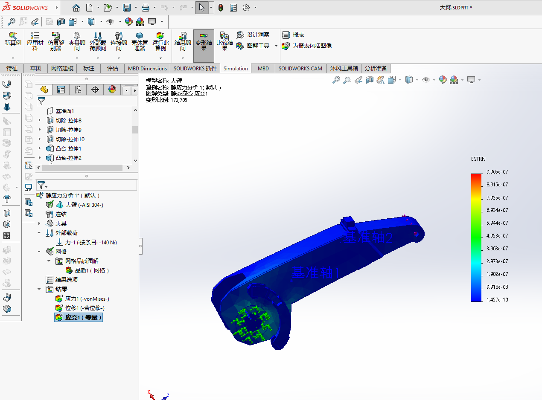Click 设计洞察 Design Insight button
Image resolution: width=542 pixels, height=400 pixels.
tap(253, 35)
